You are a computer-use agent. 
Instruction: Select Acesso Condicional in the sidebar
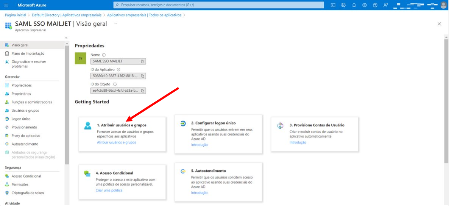[26, 176]
